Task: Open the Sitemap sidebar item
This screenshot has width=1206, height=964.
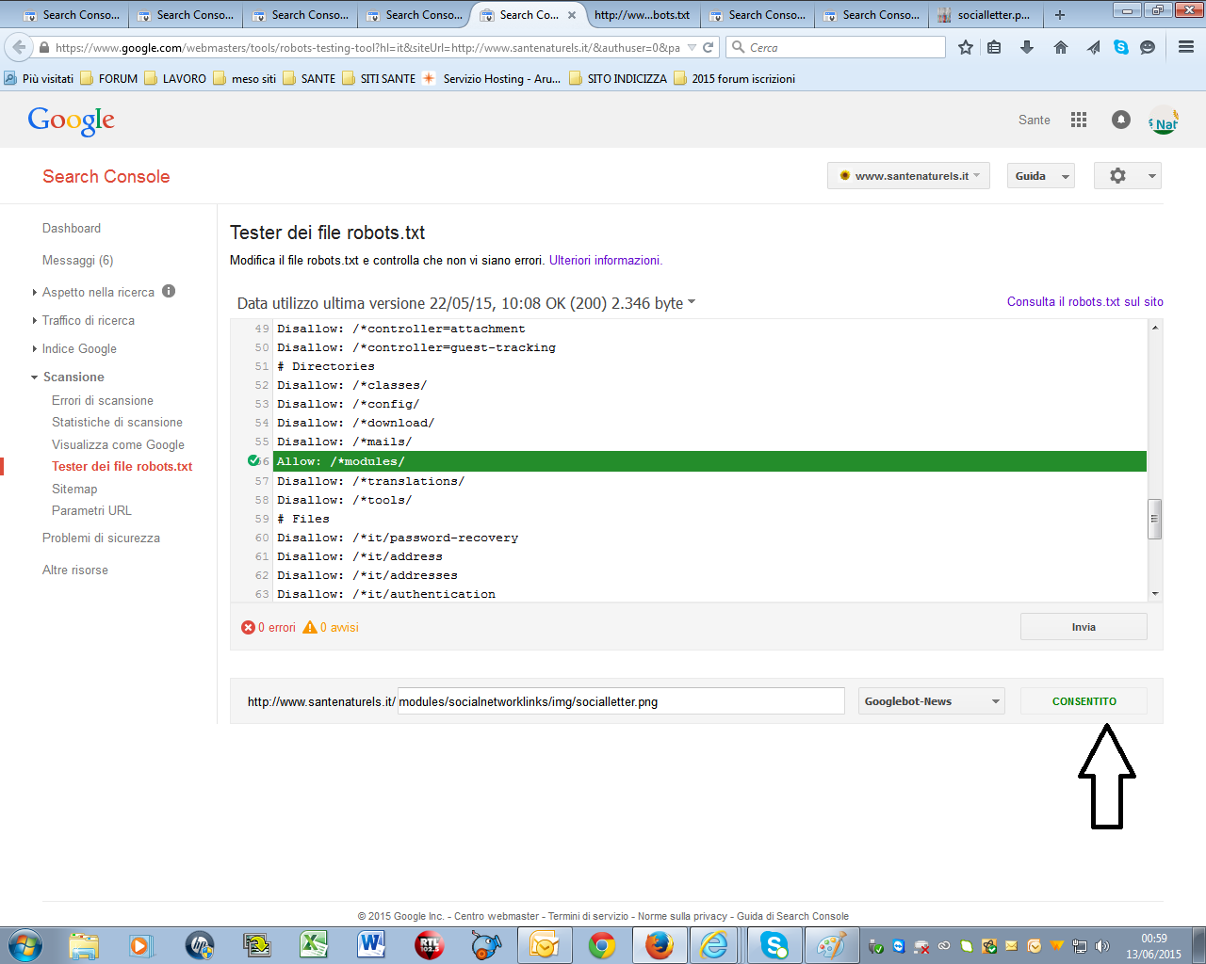Action: coord(74,489)
